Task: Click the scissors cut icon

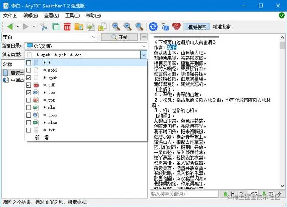Action: tap(44, 26)
